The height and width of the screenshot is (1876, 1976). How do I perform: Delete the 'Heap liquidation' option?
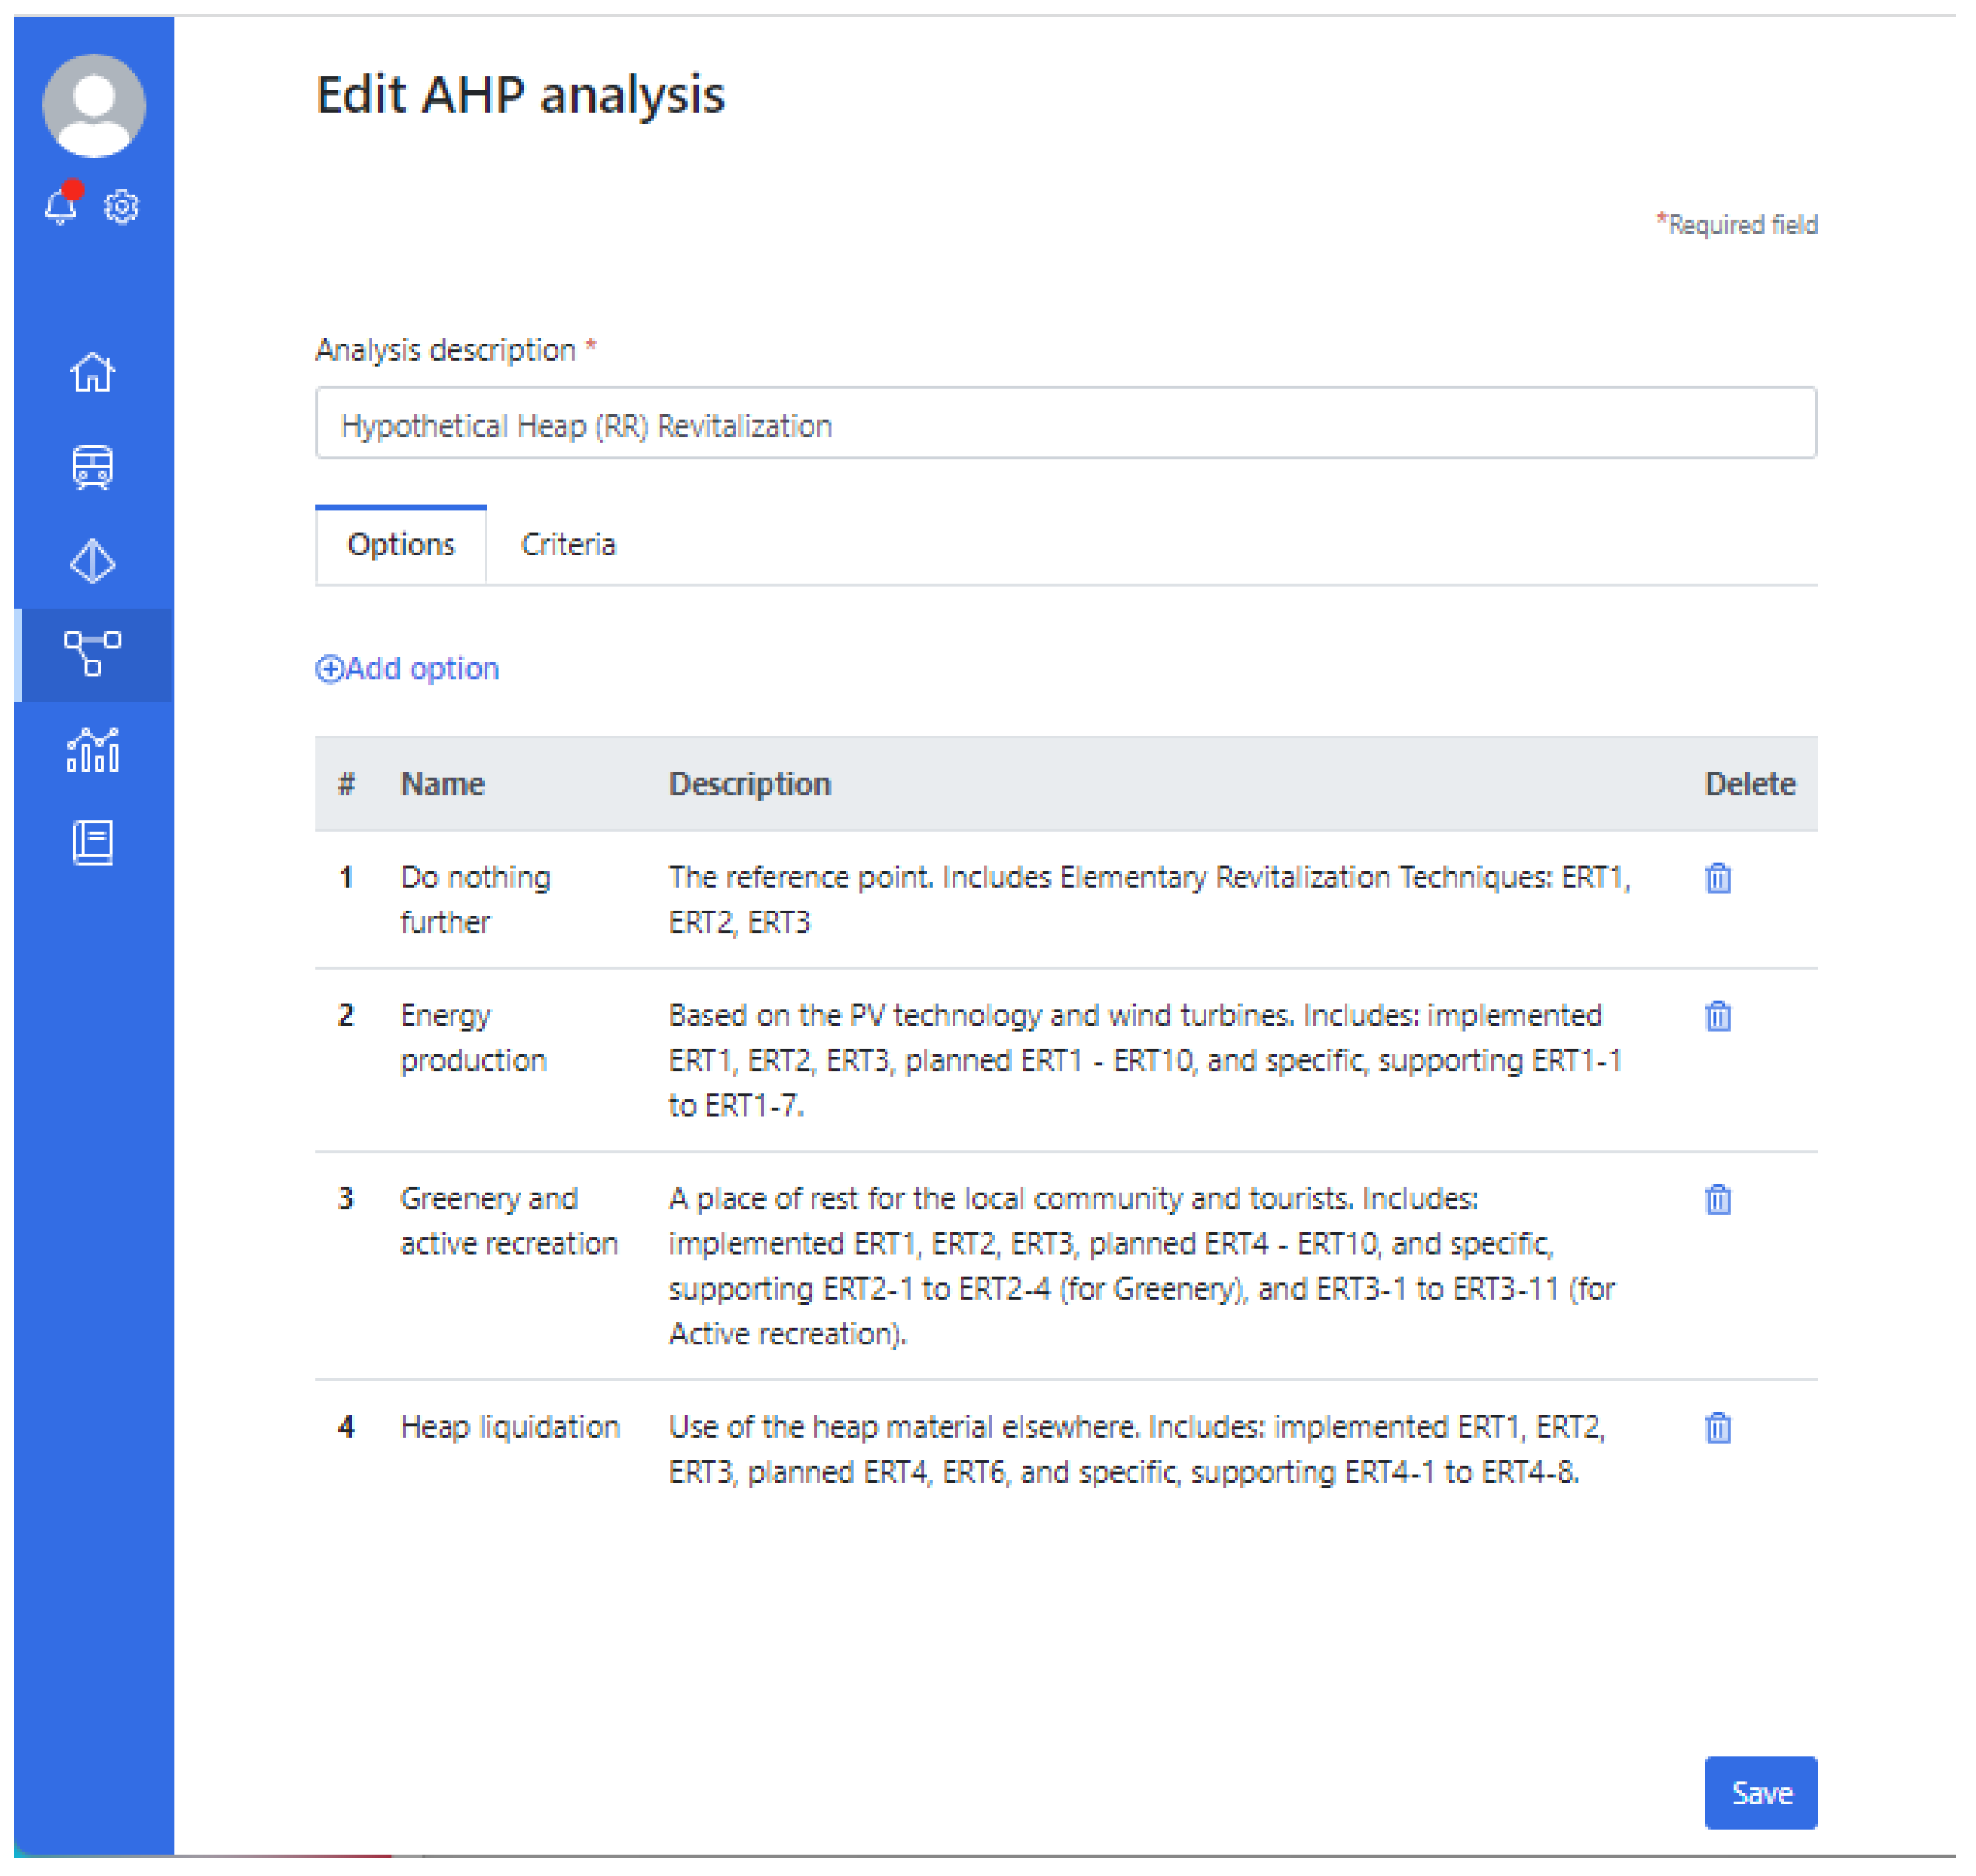tap(1717, 1427)
